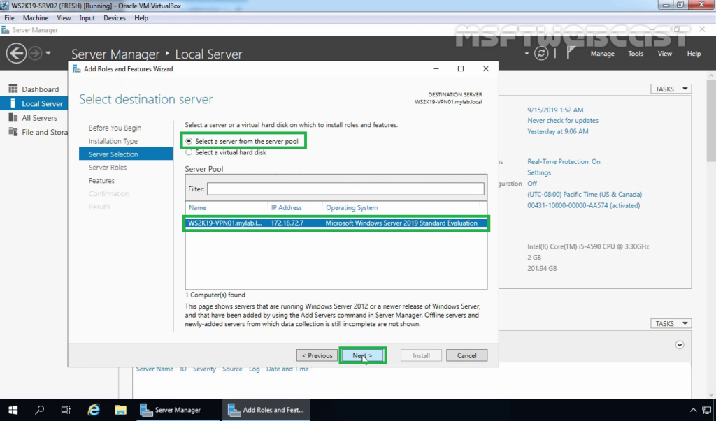716x421 pixels.
Task: Switch to Server Manager taskbar button
Action: pyautogui.click(x=178, y=410)
